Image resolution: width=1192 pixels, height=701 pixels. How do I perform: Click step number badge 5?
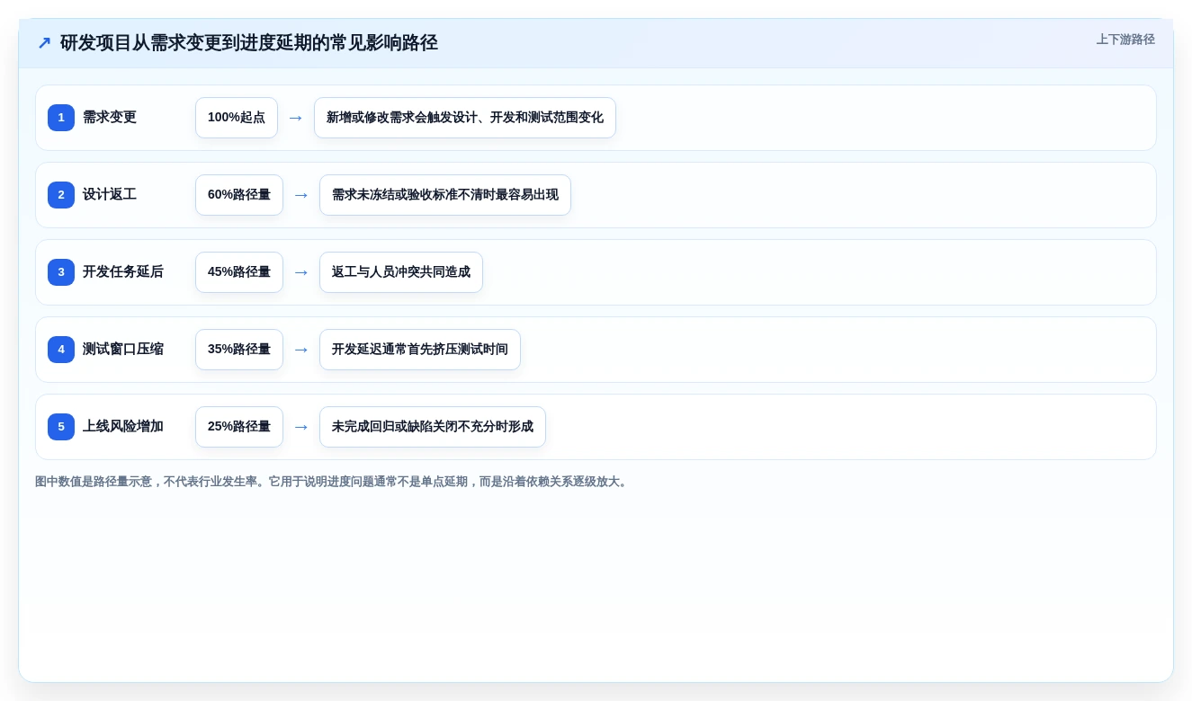tap(61, 427)
